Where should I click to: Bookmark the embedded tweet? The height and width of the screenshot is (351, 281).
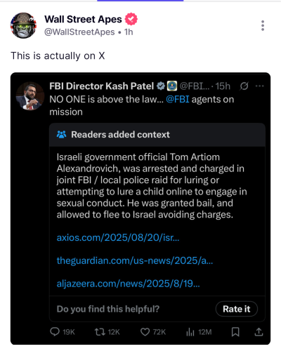pos(235,332)
